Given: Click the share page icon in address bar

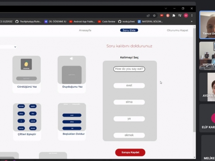Looking at the screenshot, I should 148,16.
